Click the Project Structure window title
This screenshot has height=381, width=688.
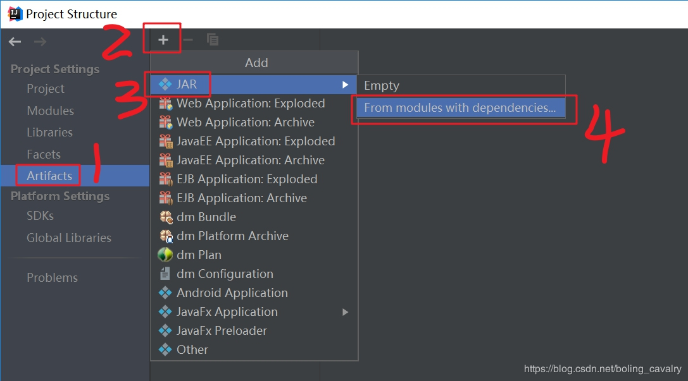point(72,14)
